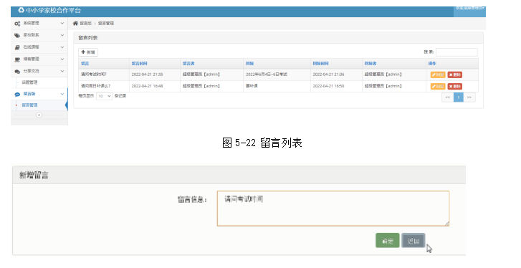Click the 留言列表 panel title
The height and width of the screenshot is (268, 521).
pyautogui.click(x=87, y=38)
